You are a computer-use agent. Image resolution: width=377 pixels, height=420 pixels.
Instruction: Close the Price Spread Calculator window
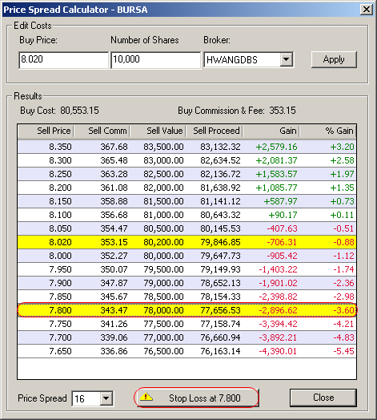point(367,10)
